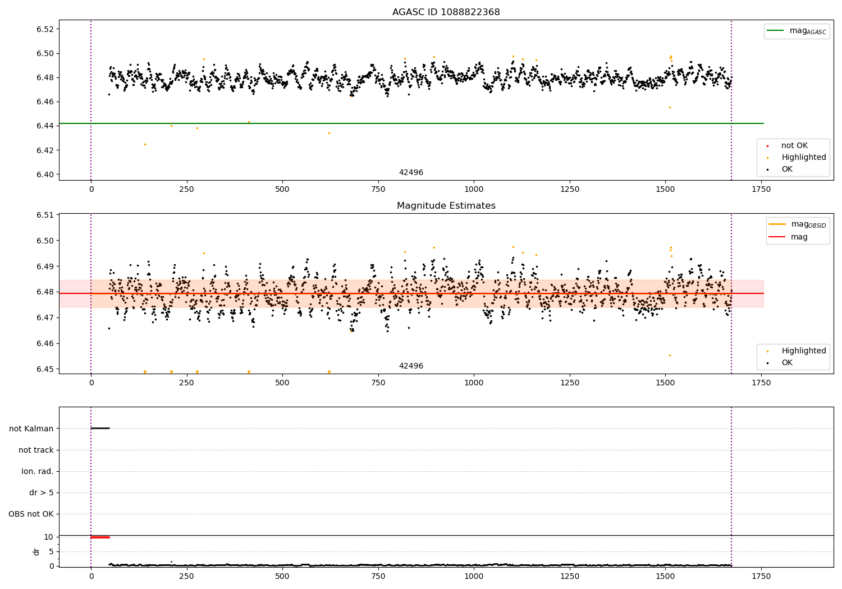Click the 'not track' axis label
The width and height of the screenshot is (842, 589).
click(36, 450)
